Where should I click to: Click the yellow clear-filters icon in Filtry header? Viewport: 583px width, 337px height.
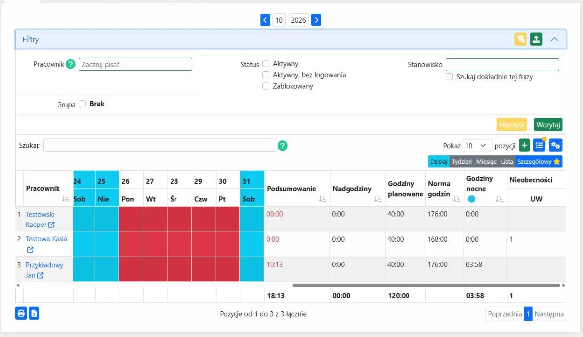pyautogui.click(x=520, y=39)
